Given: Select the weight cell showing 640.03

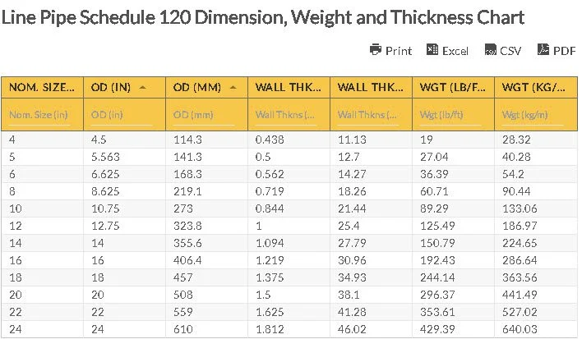Looking at the screenshot, I should (519, 329).
